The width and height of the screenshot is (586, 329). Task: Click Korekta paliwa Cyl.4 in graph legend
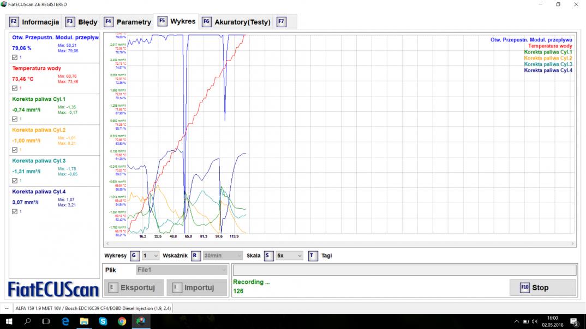coord(548,70)
